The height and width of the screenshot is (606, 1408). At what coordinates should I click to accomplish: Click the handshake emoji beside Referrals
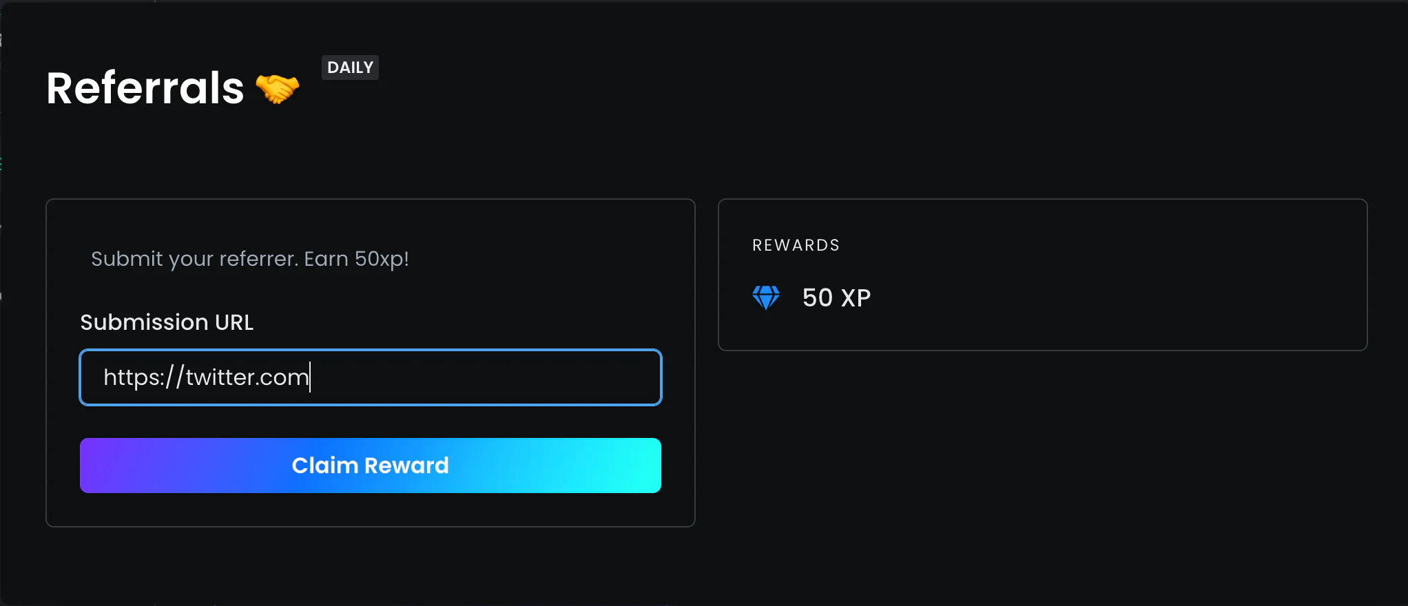[x=278, y=89]
